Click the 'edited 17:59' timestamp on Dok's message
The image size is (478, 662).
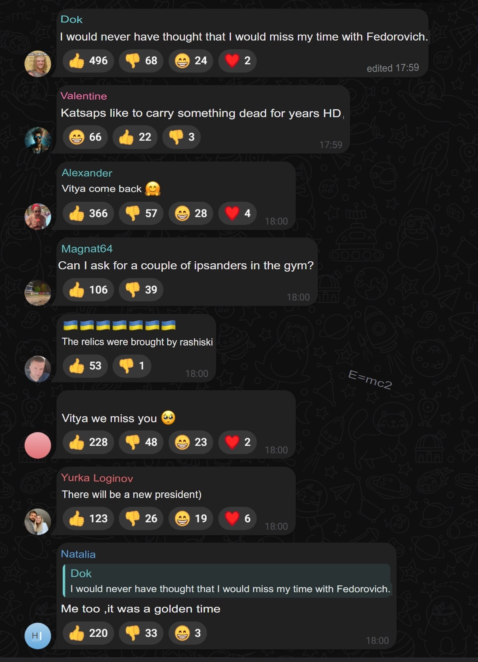coord(393,68)
